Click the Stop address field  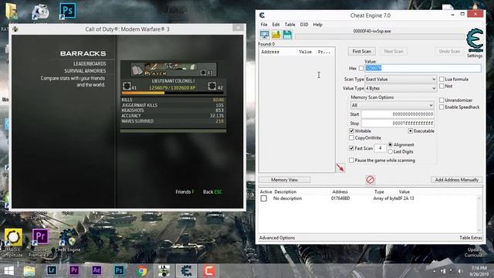398,124
